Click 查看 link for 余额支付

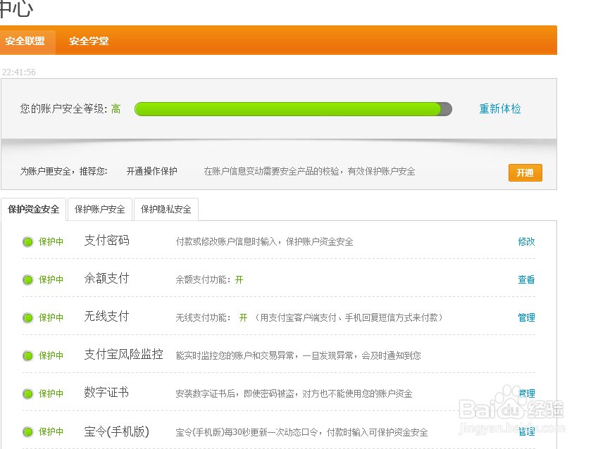(x=526, y=279)
